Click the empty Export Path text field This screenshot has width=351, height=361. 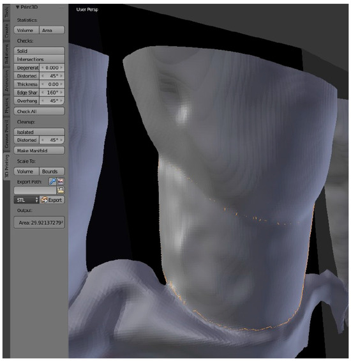pos(35,190)
